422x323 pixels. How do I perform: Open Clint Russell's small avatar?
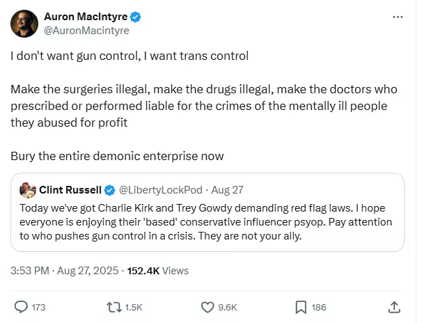(28, 190)
